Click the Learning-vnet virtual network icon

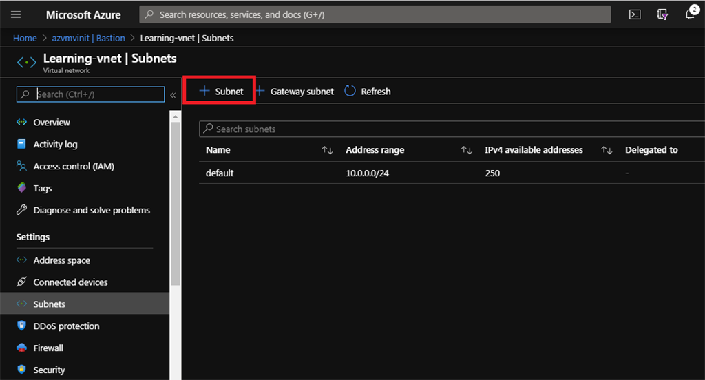(x=27, y=62)
